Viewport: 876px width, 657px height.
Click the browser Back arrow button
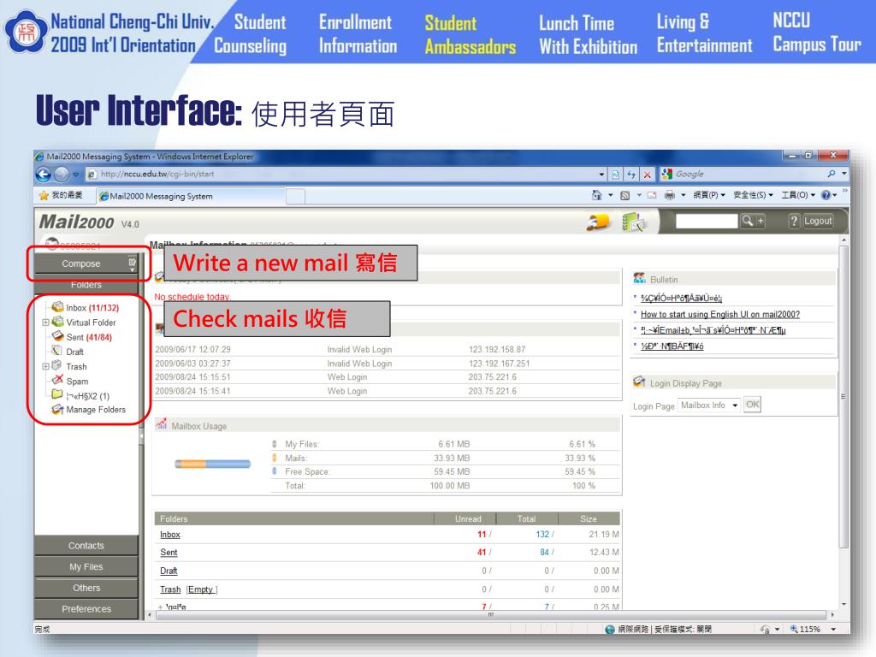44,175
